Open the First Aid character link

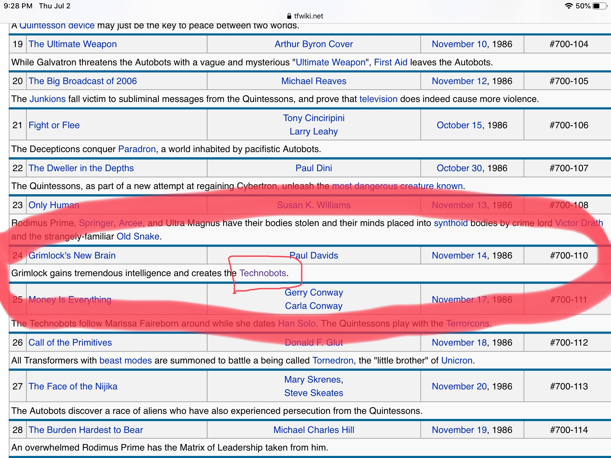tap(391, 62)
